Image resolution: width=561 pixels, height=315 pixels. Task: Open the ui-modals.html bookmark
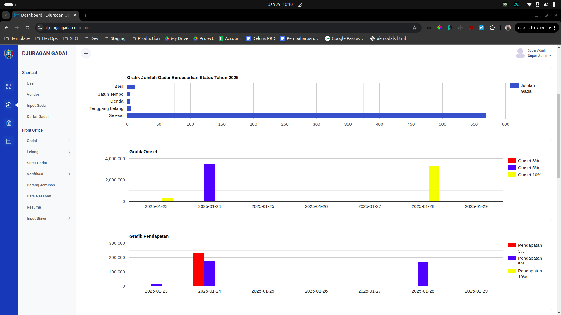tap(388, 38)
